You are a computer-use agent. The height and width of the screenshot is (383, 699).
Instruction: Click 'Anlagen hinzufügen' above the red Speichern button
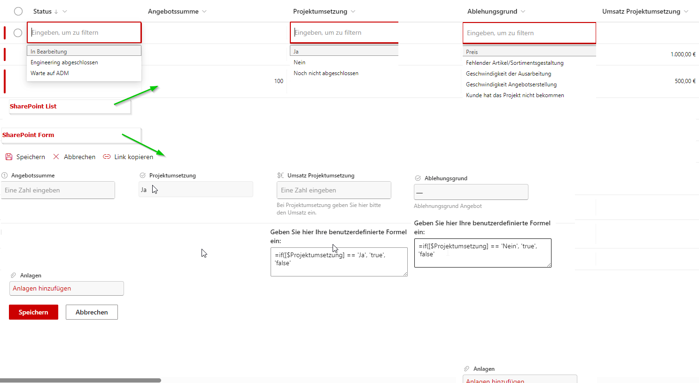[x=67, y=288]
